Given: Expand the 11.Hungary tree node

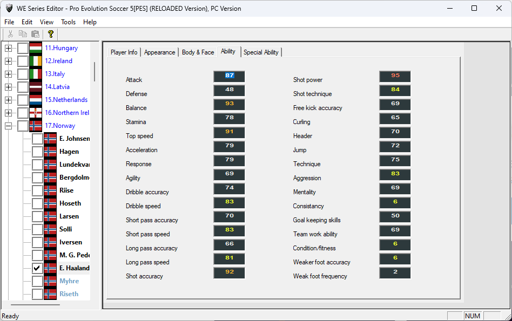Looking at the screenshot, I should 9,48.
